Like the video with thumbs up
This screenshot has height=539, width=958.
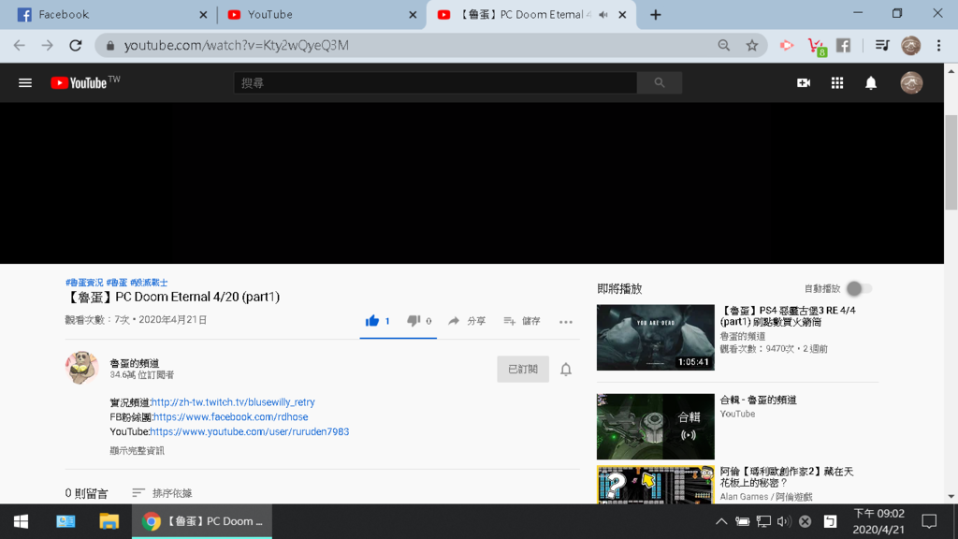(x=377, y=321)
